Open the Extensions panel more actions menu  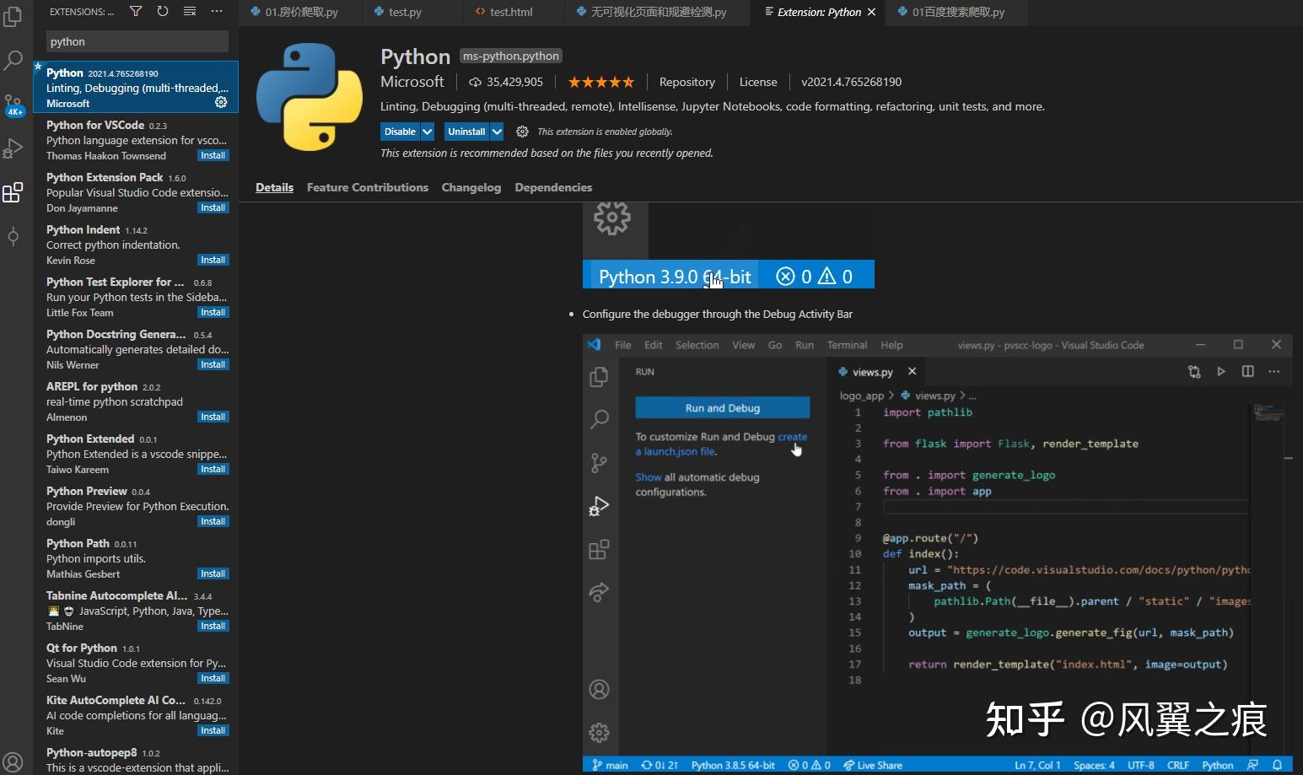tap(216, 11)
